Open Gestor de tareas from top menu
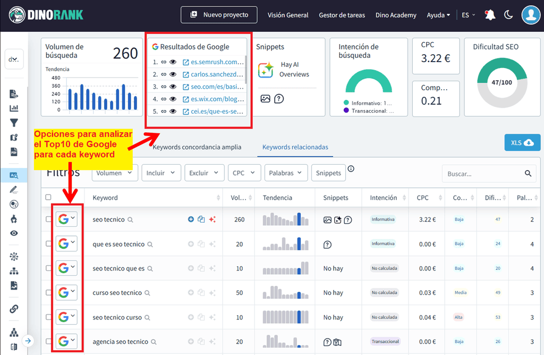The height and width of the screenshot is (355, 544). click(x=342, y=15)
